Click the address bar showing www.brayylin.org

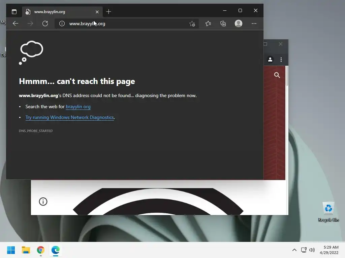(127, 24)
